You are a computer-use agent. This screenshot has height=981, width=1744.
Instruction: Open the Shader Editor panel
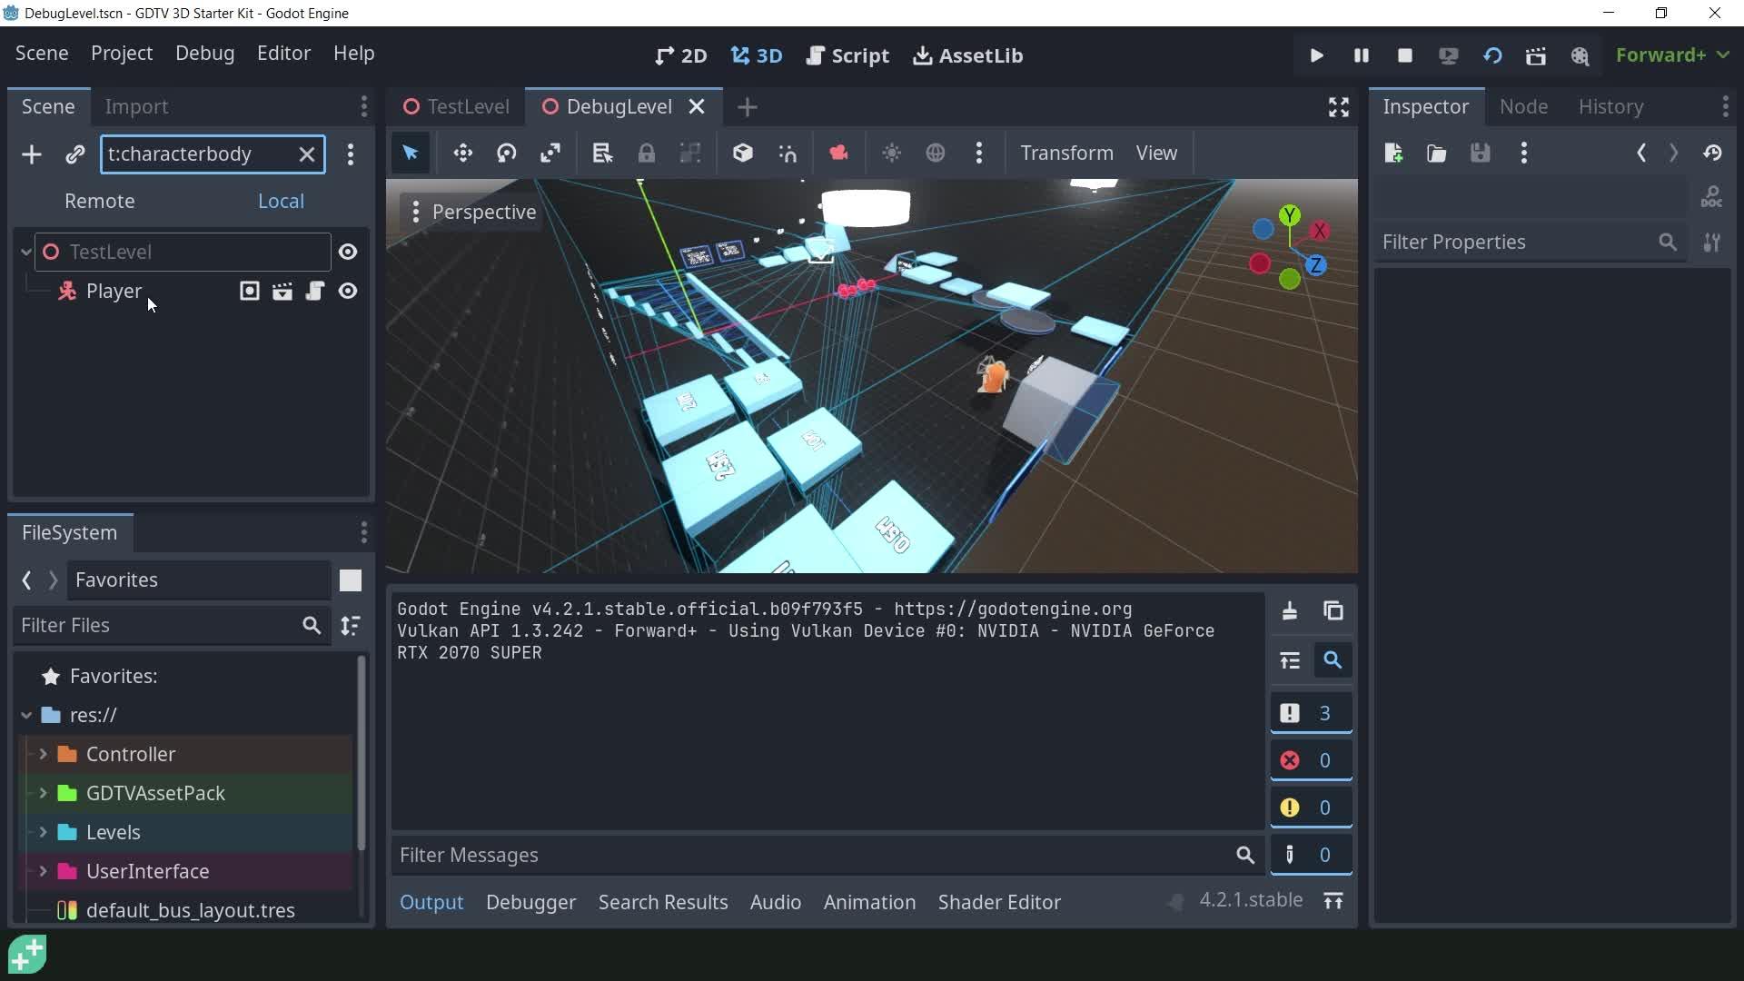coord(999,902)
